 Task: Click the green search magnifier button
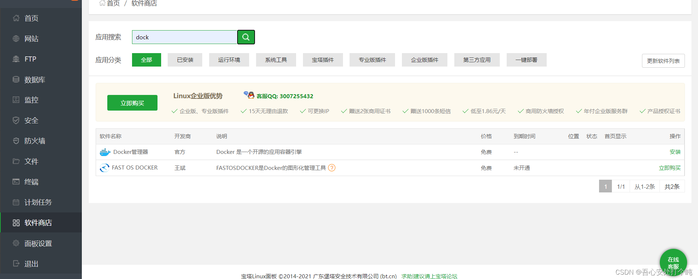pyautogui.click(x=246, y=37)
